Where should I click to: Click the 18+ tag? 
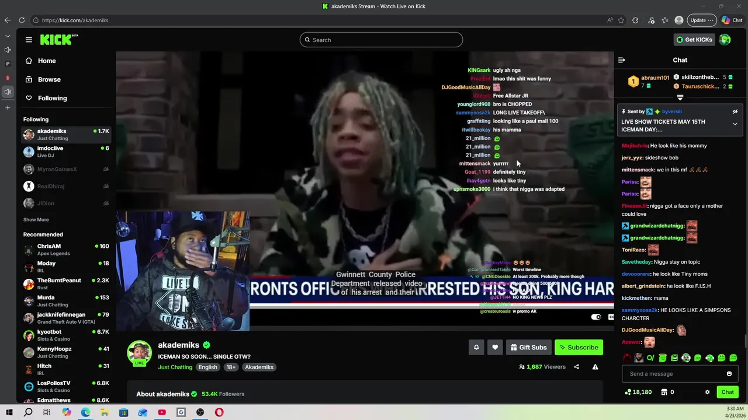(x=231, y=367)
